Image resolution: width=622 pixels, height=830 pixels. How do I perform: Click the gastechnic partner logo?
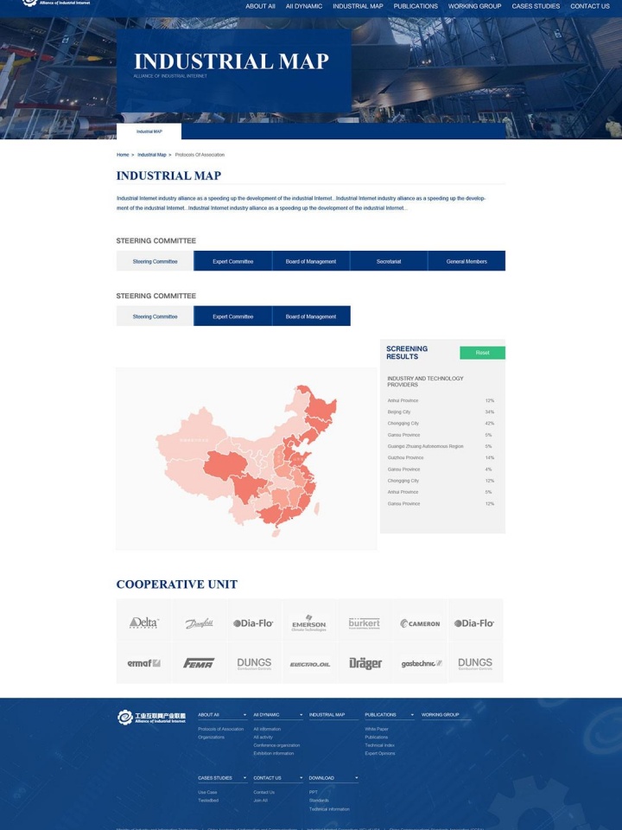pos(421,663)
